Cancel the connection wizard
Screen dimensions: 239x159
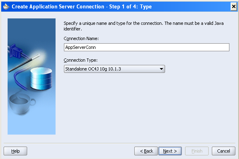(223, 151)
